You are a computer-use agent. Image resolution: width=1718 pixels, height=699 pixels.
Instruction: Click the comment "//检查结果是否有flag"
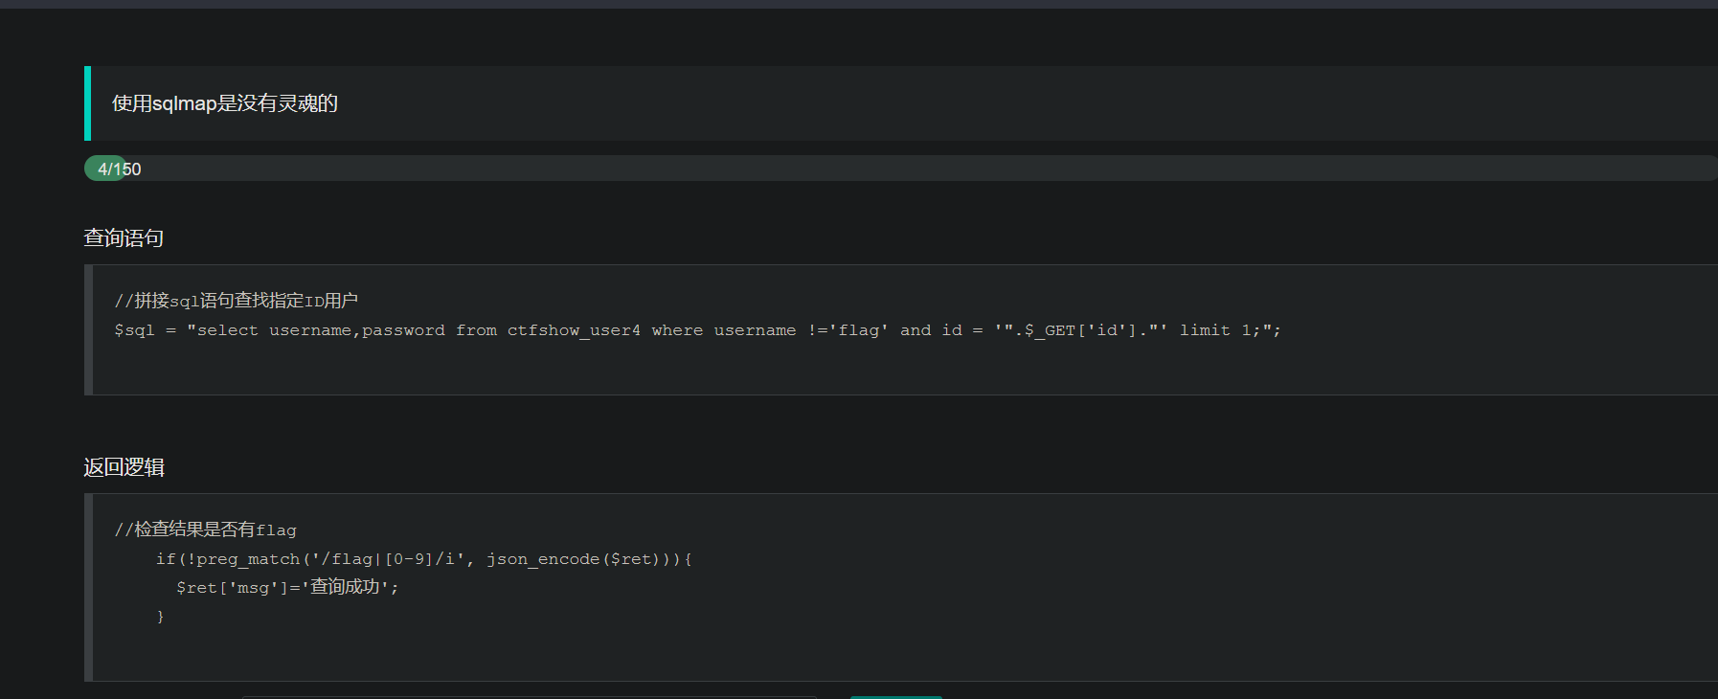[x=206, y=530]
